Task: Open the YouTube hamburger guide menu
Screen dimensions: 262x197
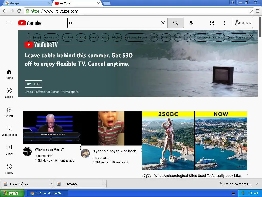Action: point(9,23)
